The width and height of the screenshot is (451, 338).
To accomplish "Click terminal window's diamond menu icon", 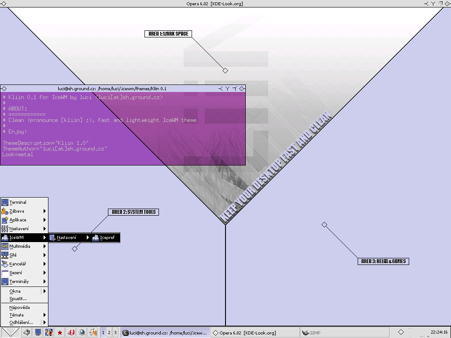I will click(4, 88).
